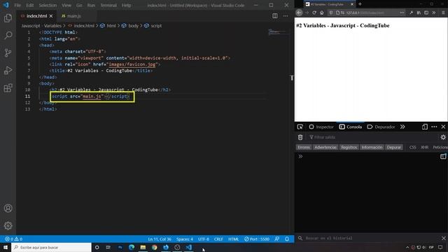Open the browser hamburger menu
The height and width of the screenshot is (252, 448).
(443, 13)
